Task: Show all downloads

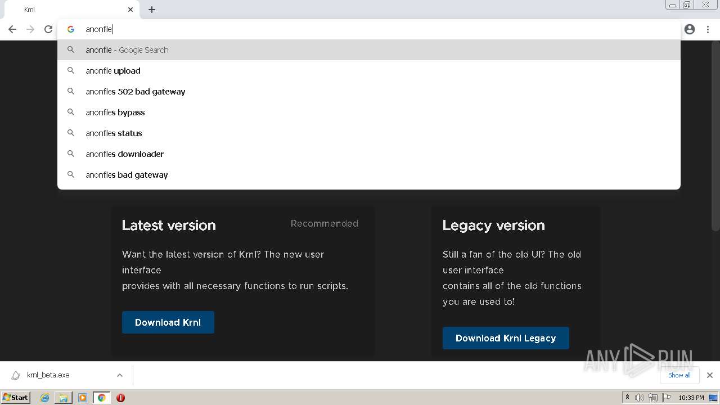Action: pyautogui.click(x=679, y=375)
